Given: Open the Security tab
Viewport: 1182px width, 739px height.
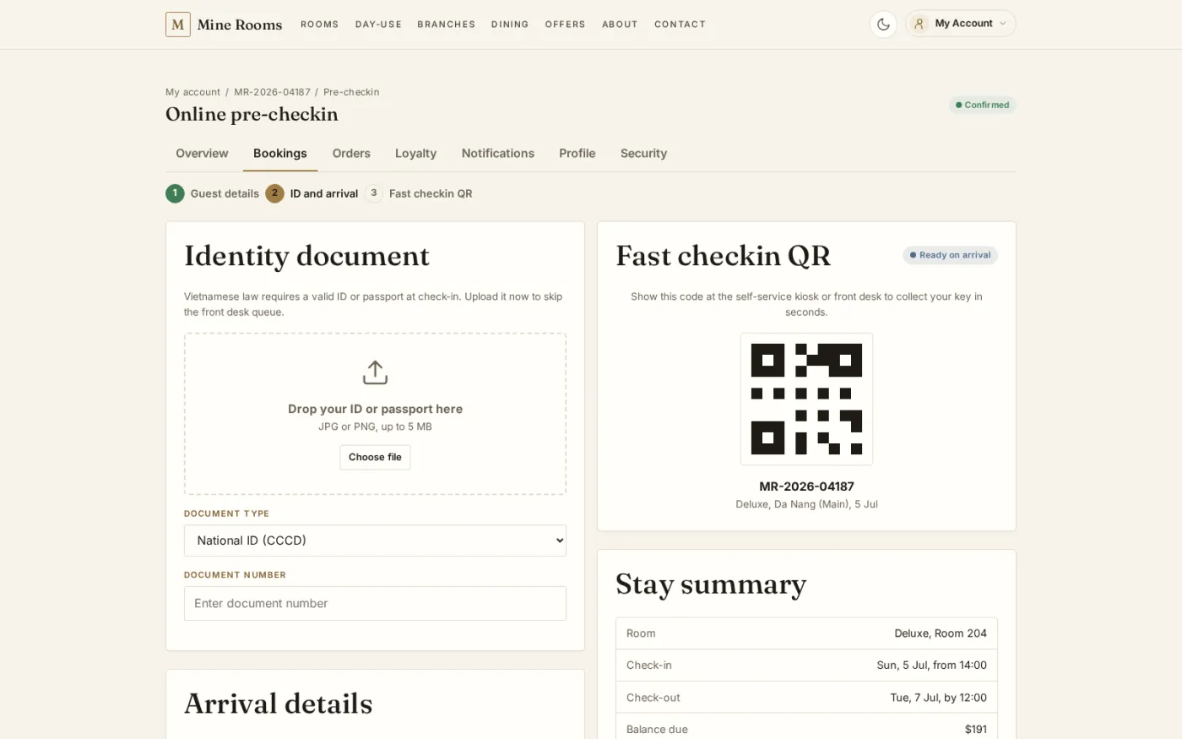Looking at the screenshot, I should pos(643,154).
